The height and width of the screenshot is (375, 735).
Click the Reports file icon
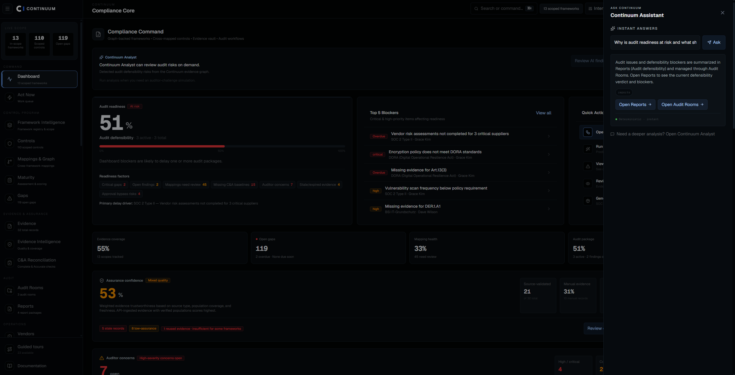point(10,309)
